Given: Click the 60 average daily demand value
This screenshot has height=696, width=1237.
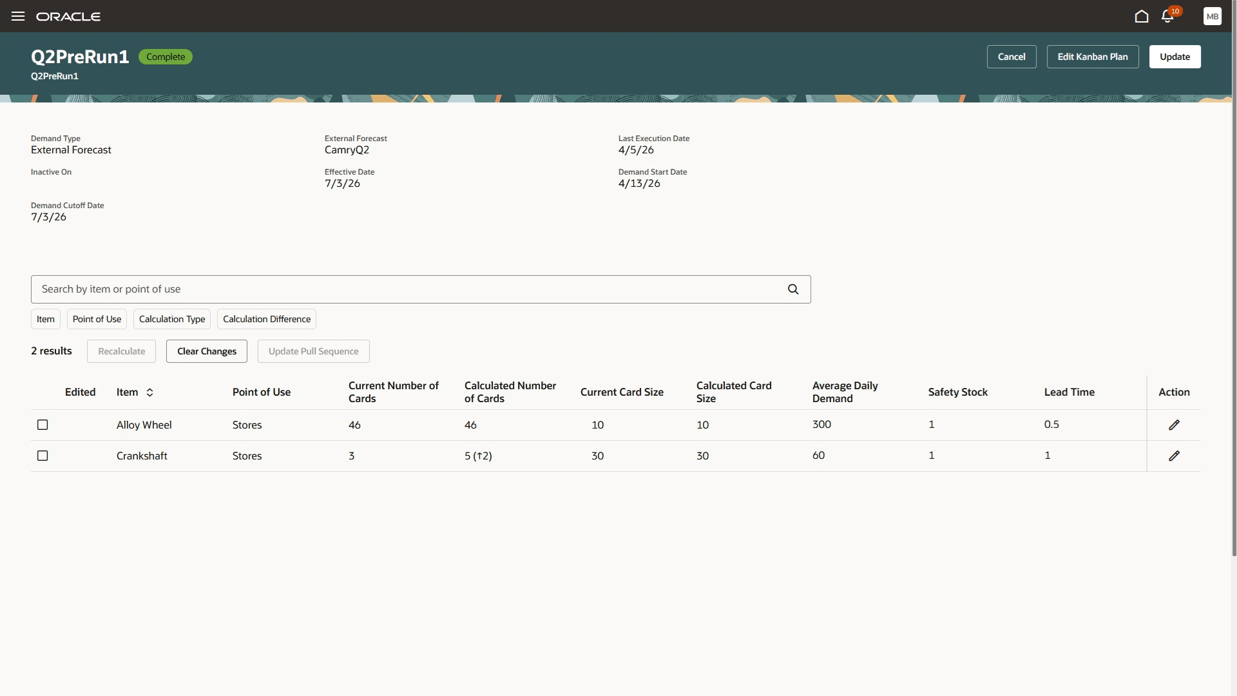Looking at the screenshot, I should pos(818,456).
